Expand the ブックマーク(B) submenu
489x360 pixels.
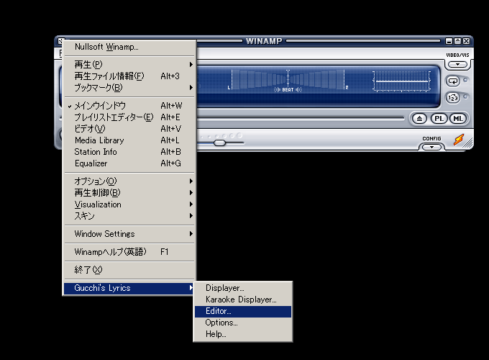(x=129, y=88)
